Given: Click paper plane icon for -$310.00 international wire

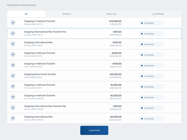Looking at the screenshot, I should 13,44.
